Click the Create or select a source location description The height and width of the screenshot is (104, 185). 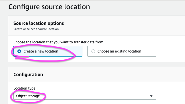36,29
